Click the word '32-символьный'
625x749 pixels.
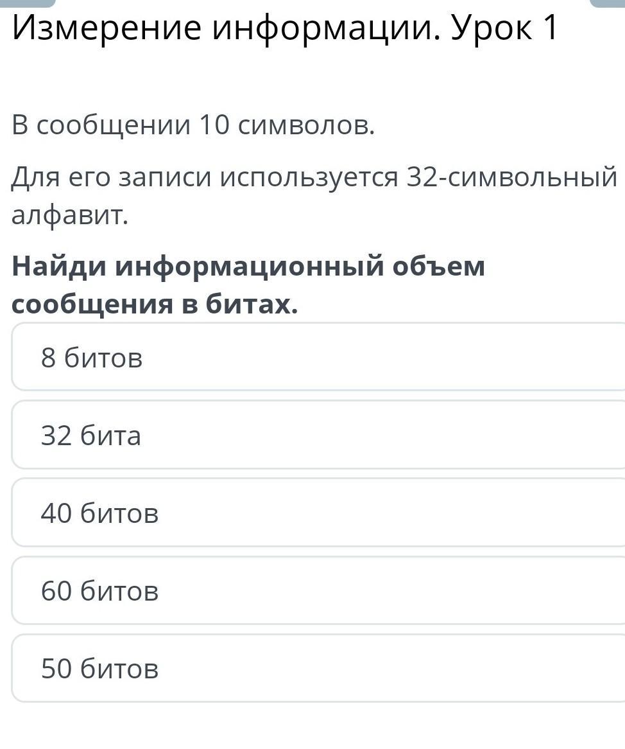pyautogui.click(x=511, y=177)
